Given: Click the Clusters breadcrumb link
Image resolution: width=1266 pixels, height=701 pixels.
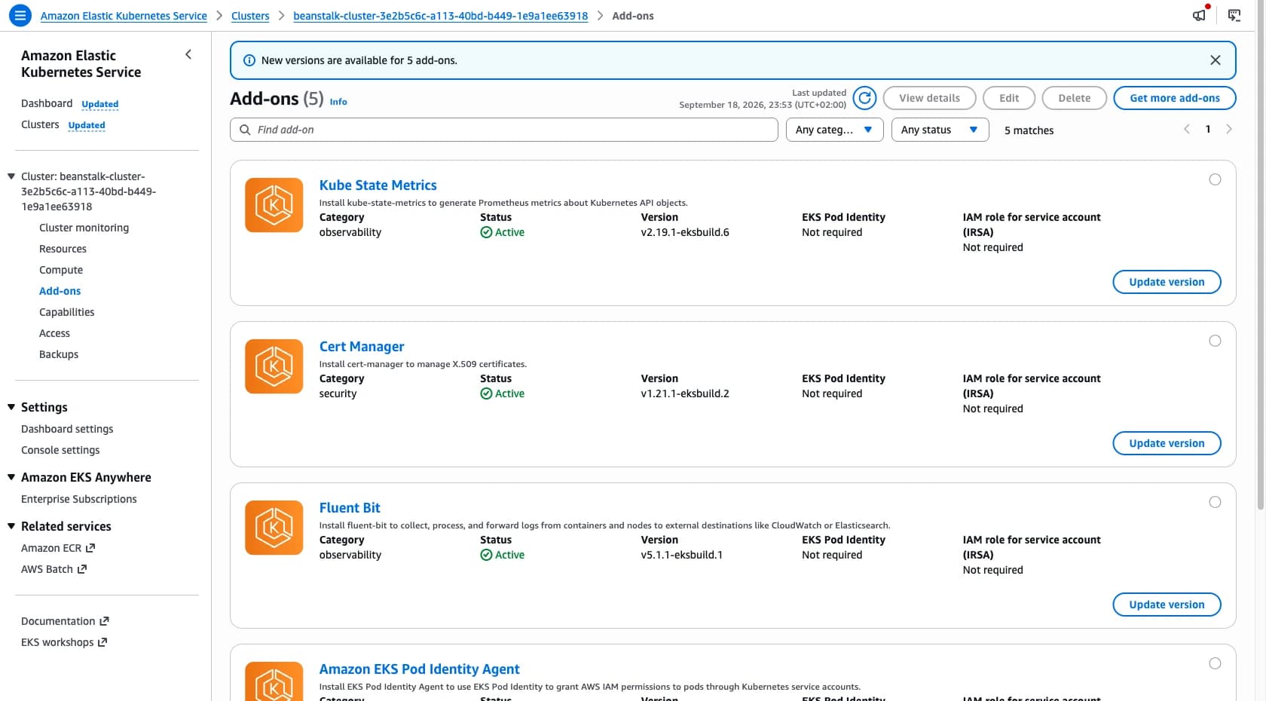Looking at the screenshot, I should 250,16.
